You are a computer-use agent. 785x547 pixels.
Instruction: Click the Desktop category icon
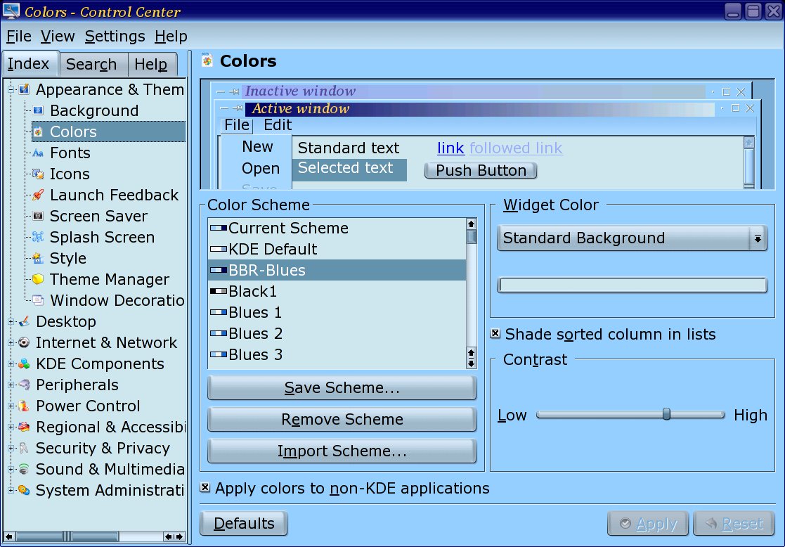pyautogui.click(x=24, y=321)
